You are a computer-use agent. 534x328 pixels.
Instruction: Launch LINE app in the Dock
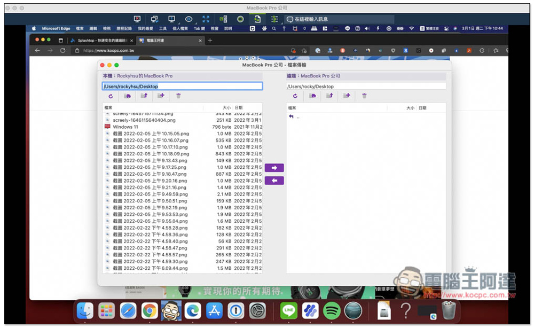[289, 310]
